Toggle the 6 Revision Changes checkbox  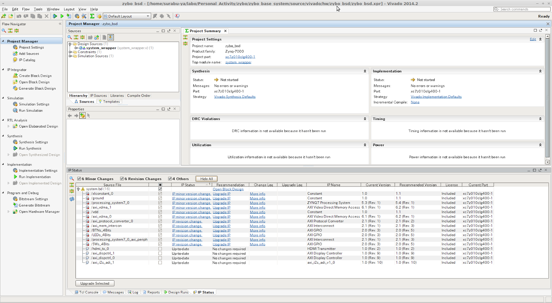click(x=122, y=179)
